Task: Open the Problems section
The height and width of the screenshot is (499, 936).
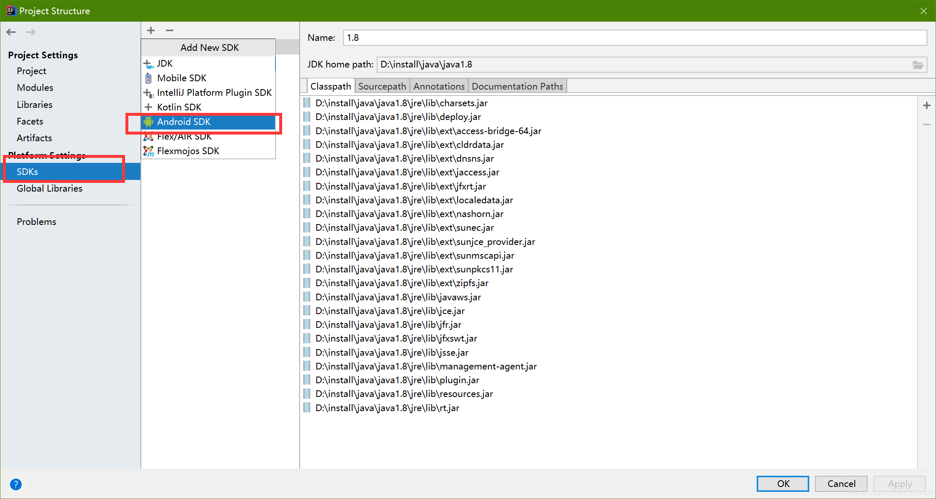Action: [x=36, y=222]
